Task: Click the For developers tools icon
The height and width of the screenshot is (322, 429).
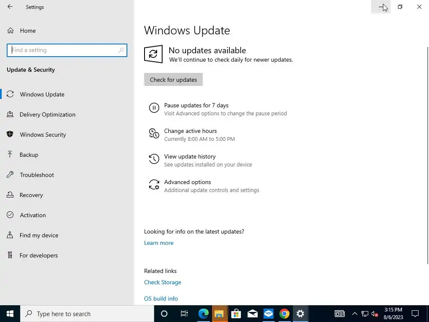Action: [x=10, y=255]
